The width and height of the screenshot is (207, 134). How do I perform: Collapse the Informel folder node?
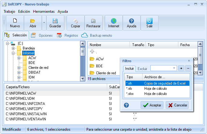click(x=13, y=53)
